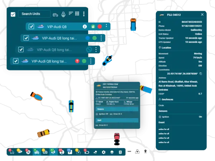Open the three-dots more options button
This screenshot has width=215, height=161.
129,151
